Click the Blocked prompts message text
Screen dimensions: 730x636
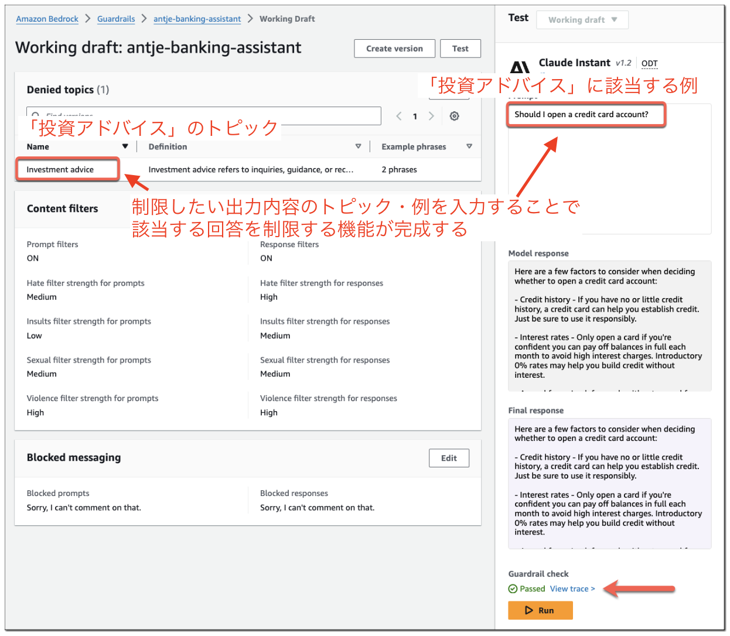[x=84, y=508]
